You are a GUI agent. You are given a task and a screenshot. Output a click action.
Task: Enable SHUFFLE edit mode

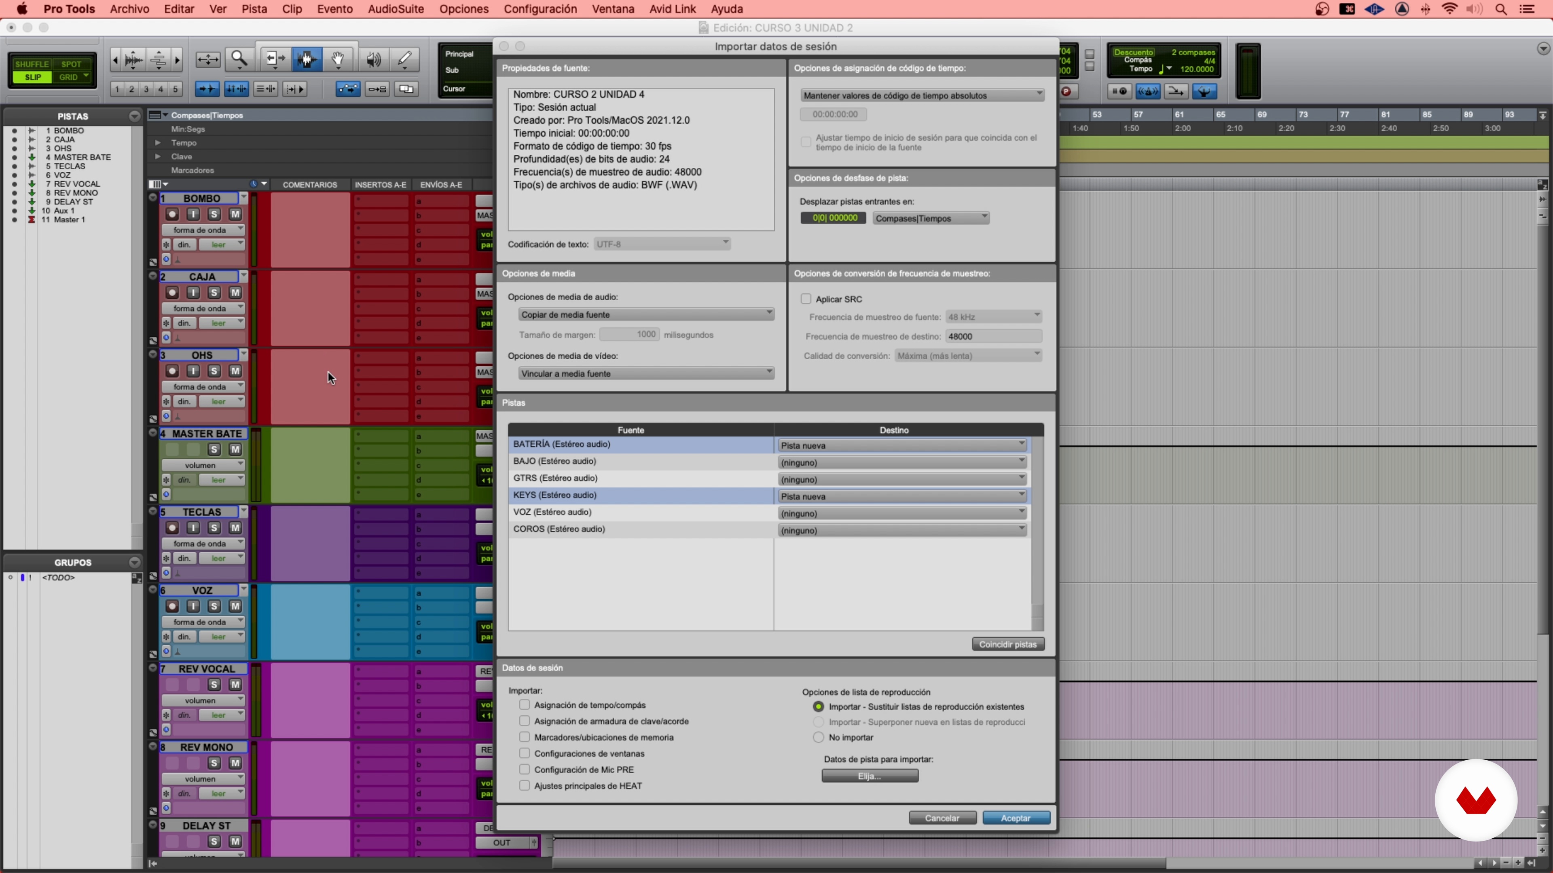32,64
